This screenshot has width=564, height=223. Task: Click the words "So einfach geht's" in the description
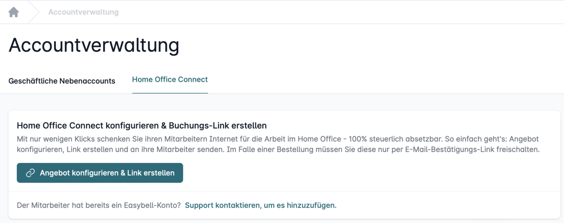coord(469,139)
